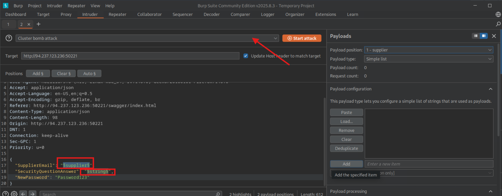Click the help icon beside attack type
The height and width of the screenshot is (196, 502).
point(9,38)
